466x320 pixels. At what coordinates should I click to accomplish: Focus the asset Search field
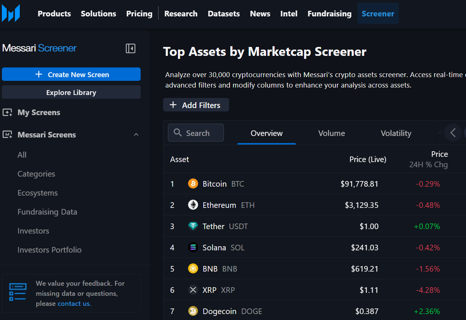pyautogui.click(x=196, y=133)
